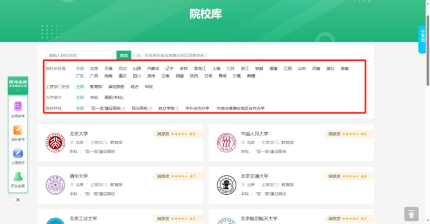Image resolution: width=430 pixels, height=224 pixels.
Task: Filter by 民办高校
Action: tap(139, 109)
